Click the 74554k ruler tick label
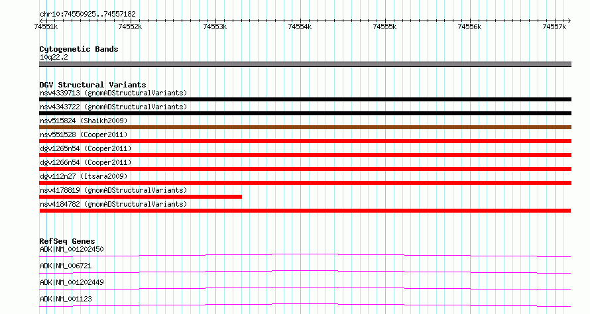 click(300, 26)
